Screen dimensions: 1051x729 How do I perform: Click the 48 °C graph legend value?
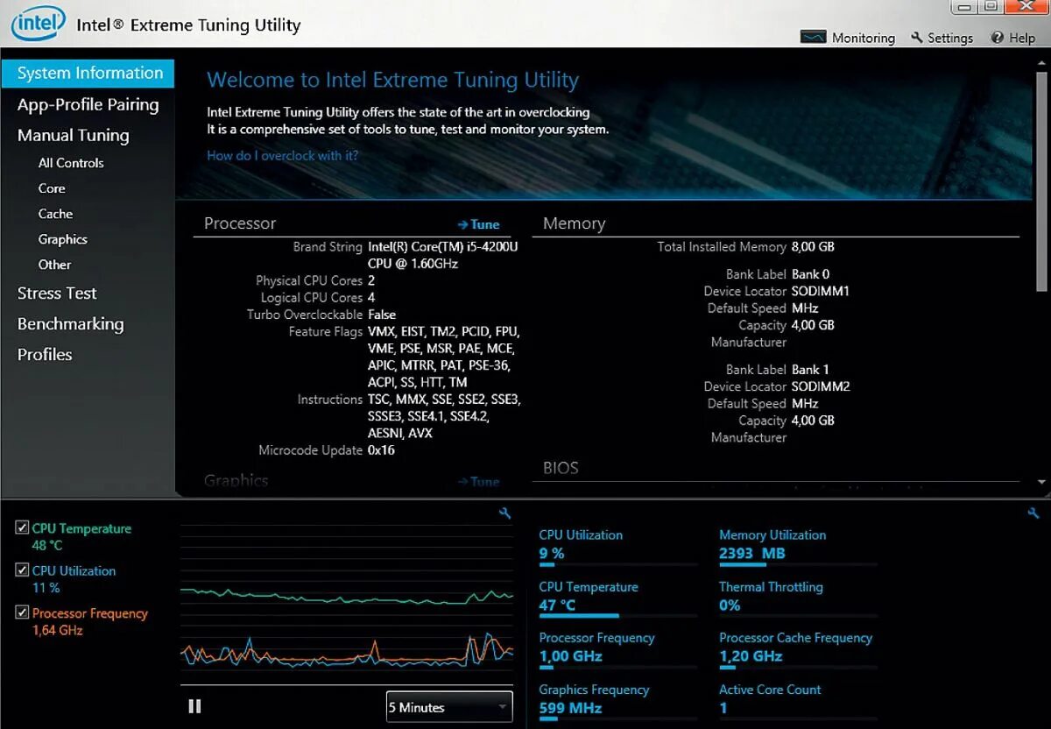[x=47, y=545]
